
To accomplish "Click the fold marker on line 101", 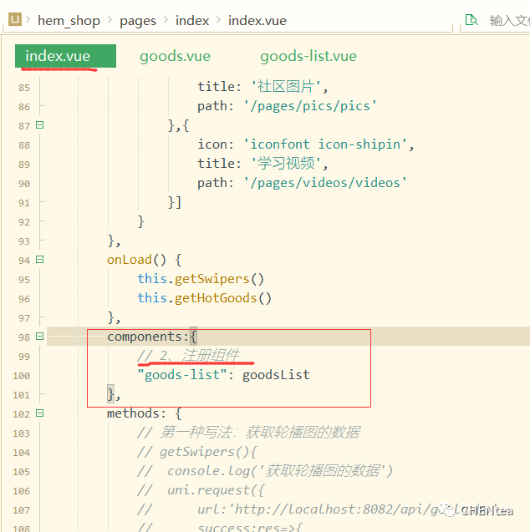I will click(x=39, y=394).
